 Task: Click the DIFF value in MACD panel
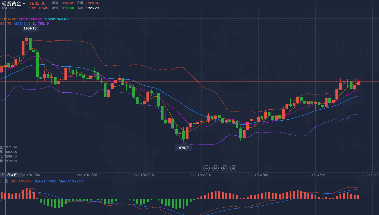tap(21, 181)
